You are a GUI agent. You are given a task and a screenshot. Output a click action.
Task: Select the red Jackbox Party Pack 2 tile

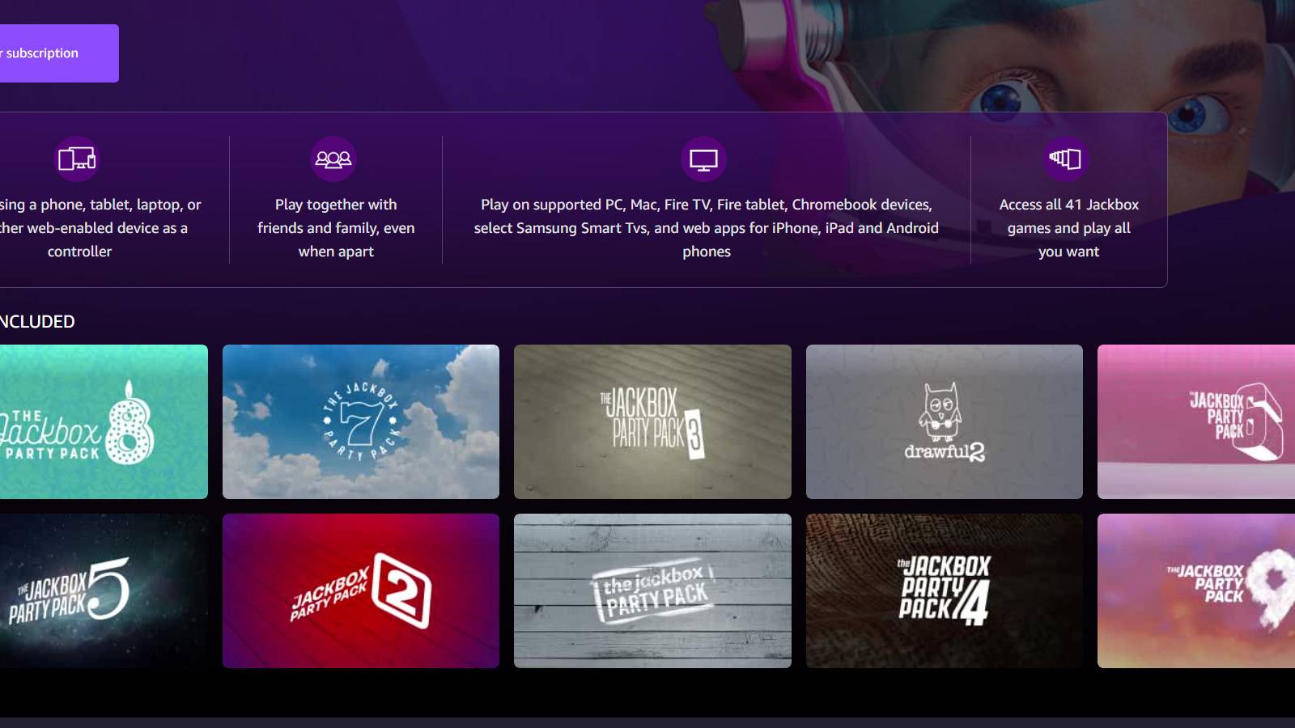pyautogui.click(x=361, y=590)
